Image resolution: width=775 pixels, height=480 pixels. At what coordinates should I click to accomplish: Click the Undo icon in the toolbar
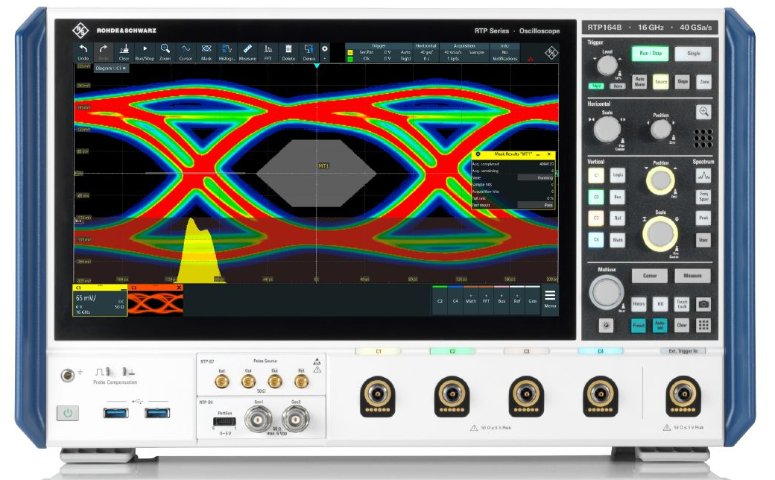click(x=83, y=51)
